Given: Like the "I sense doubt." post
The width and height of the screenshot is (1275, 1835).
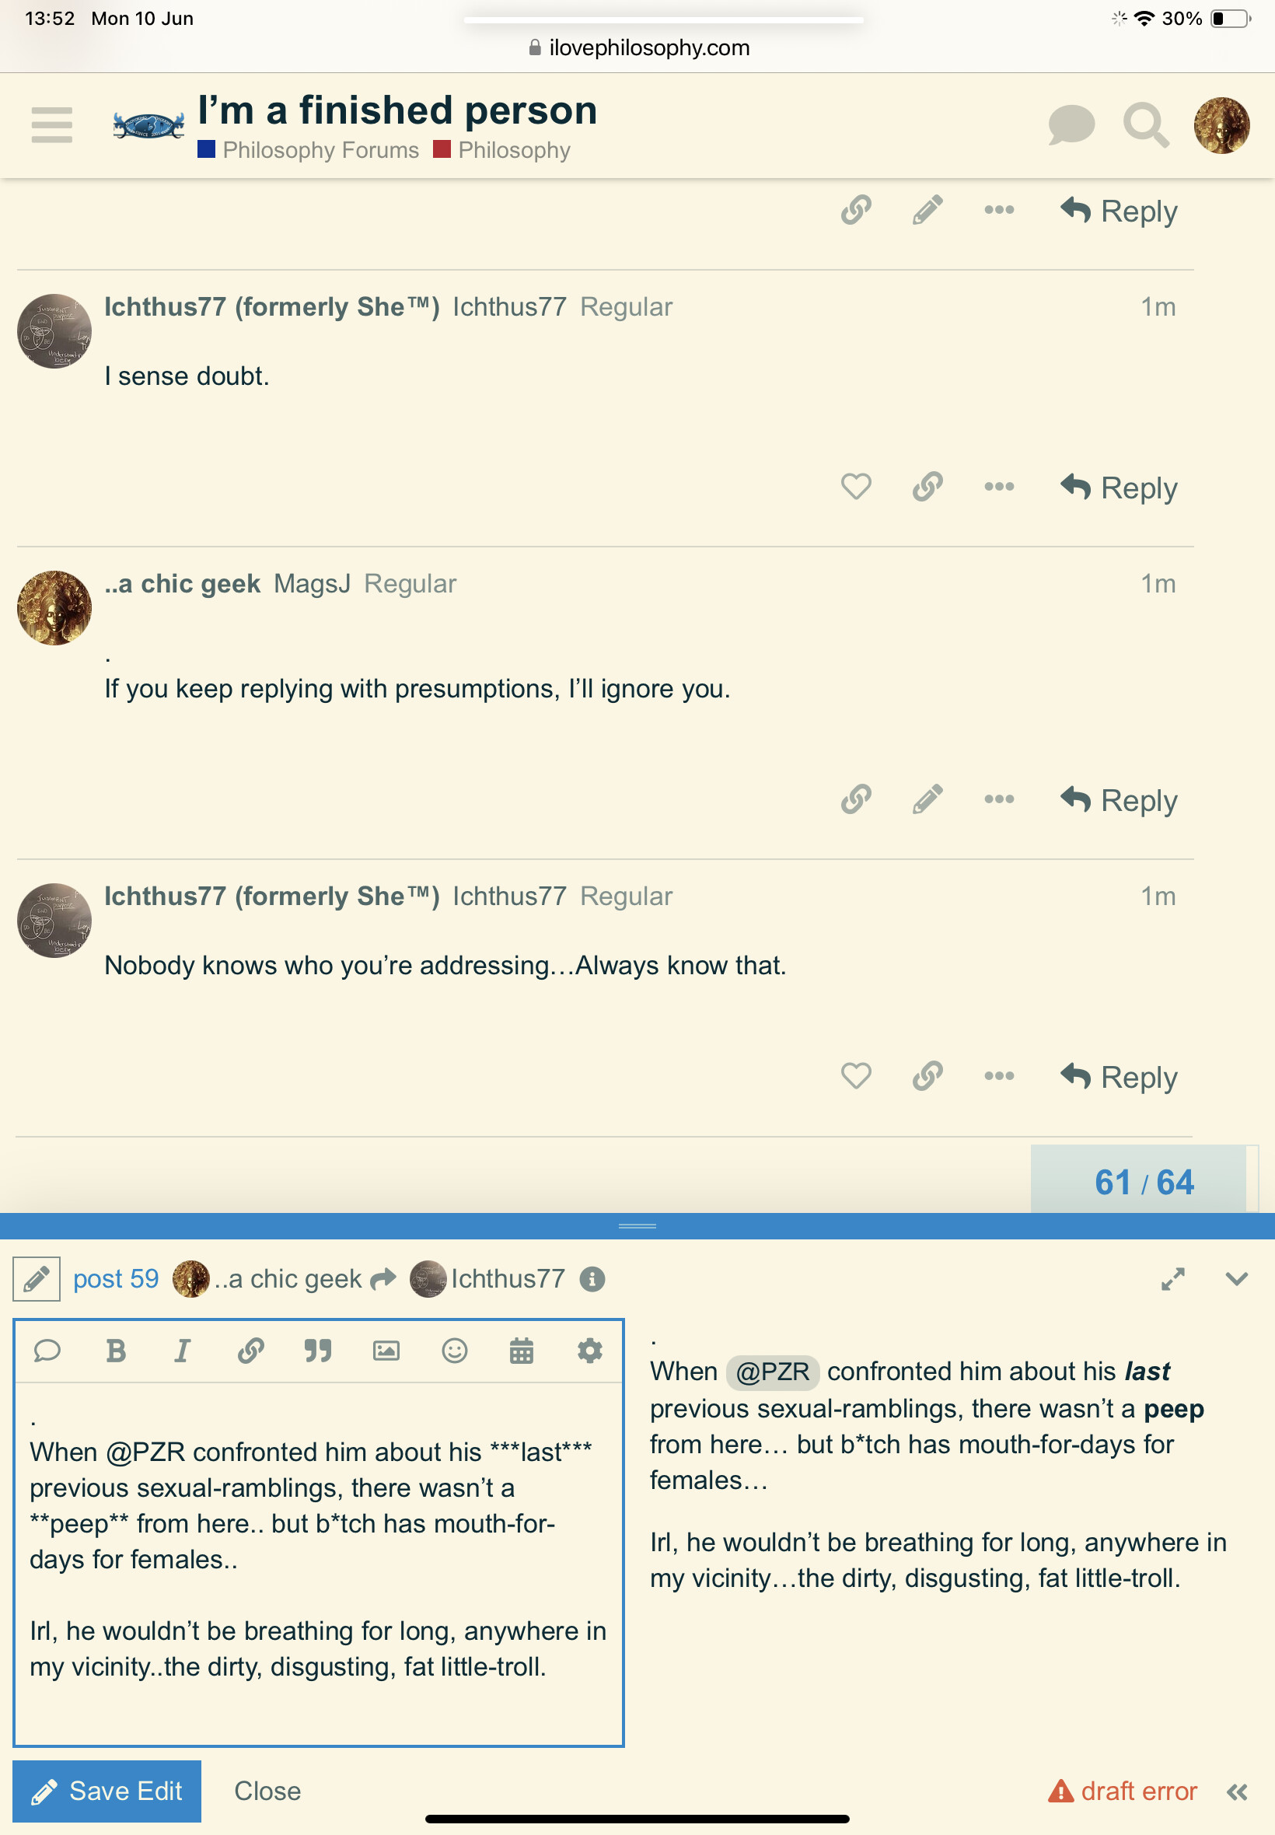Looking at the screenshot, I should point(856,487).
